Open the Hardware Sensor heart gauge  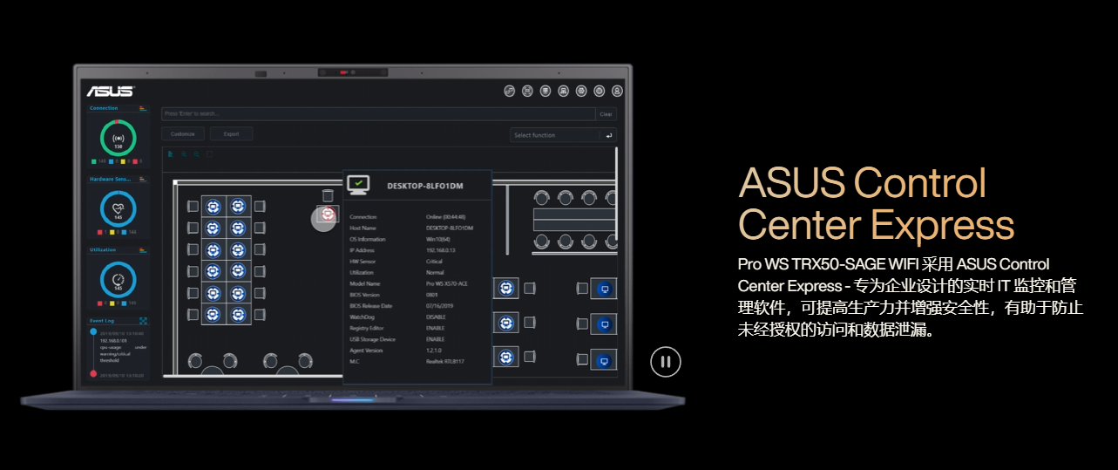point(119,208)
